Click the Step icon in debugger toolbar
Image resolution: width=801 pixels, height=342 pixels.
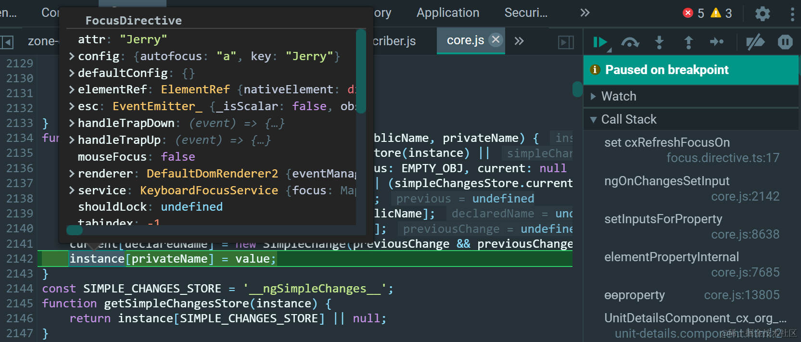tap(717, 42)
